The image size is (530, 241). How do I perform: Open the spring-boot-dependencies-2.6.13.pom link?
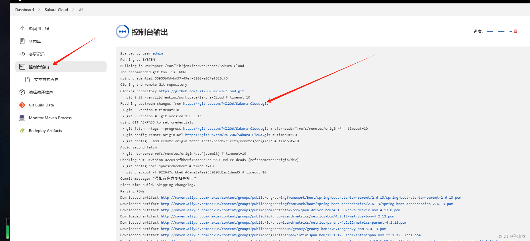(x=307, y=204)
